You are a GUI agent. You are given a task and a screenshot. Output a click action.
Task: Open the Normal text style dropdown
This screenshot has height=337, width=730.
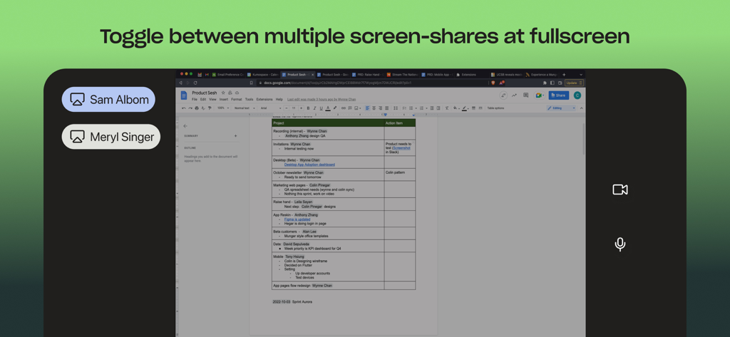coord(245,108)
